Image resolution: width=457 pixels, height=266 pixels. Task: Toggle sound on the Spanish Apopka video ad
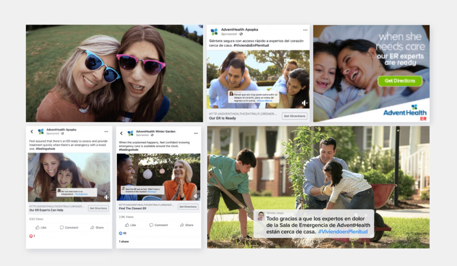[304, 103]
